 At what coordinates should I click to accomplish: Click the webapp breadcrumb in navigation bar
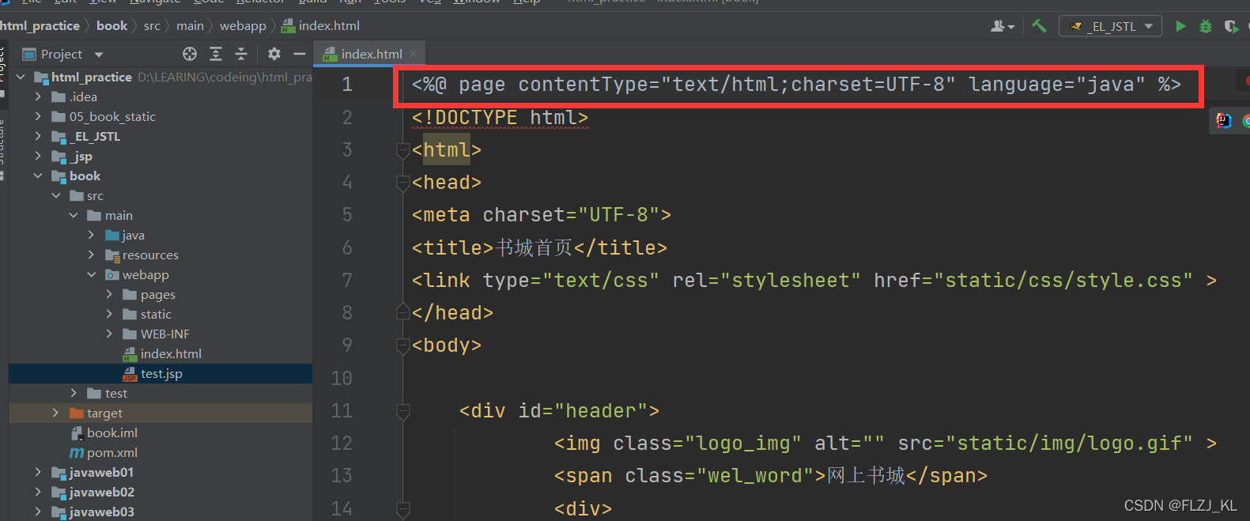(x=243, y=26)
